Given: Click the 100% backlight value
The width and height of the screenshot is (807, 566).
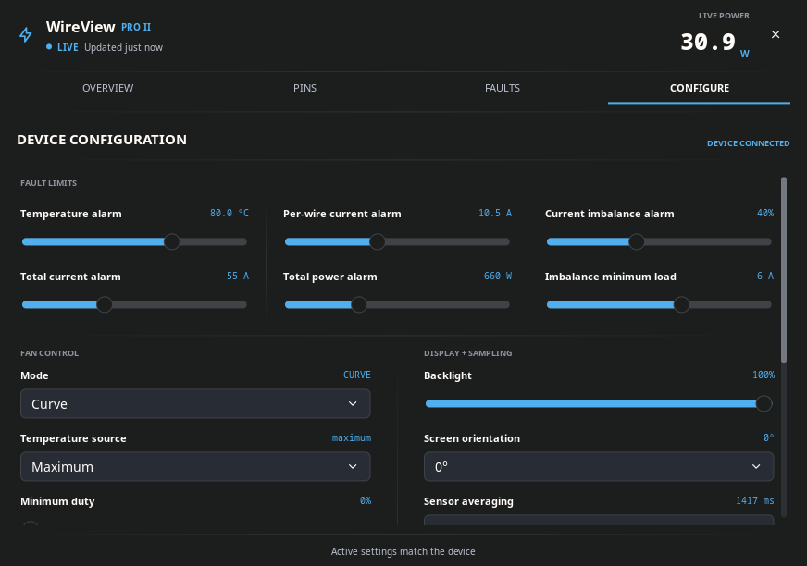Looking at the screenshot, I should (764, 375).
